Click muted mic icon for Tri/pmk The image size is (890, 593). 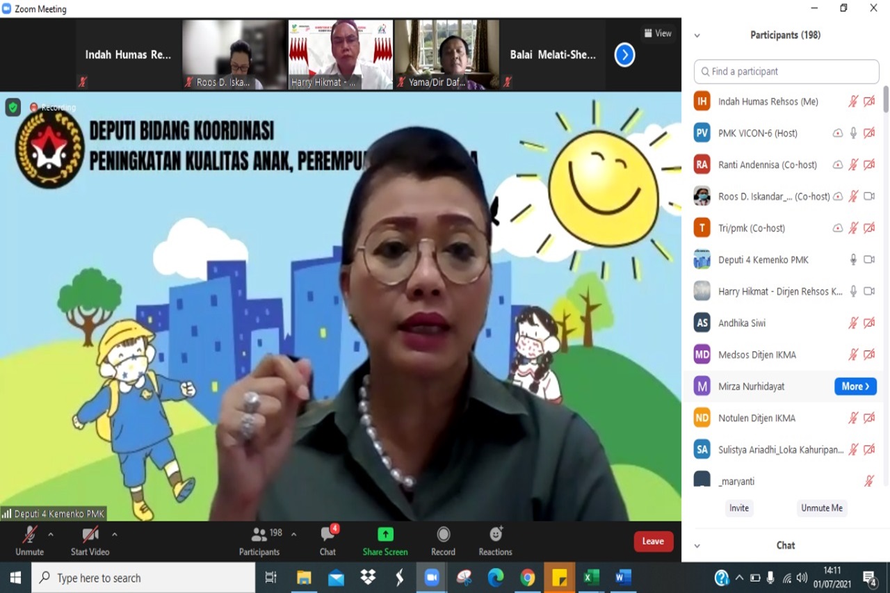853,228
